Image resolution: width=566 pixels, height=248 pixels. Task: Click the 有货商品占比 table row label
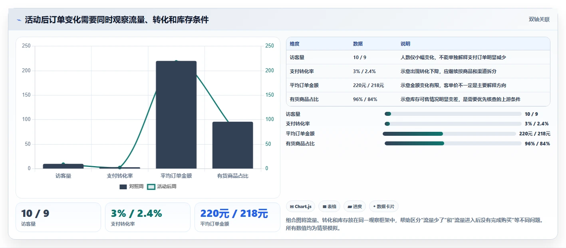(304, 99)
